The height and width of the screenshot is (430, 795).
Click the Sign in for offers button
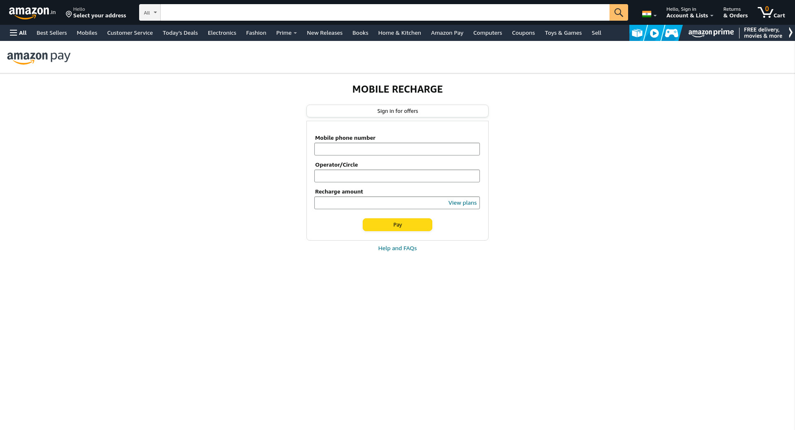point(397,111)
